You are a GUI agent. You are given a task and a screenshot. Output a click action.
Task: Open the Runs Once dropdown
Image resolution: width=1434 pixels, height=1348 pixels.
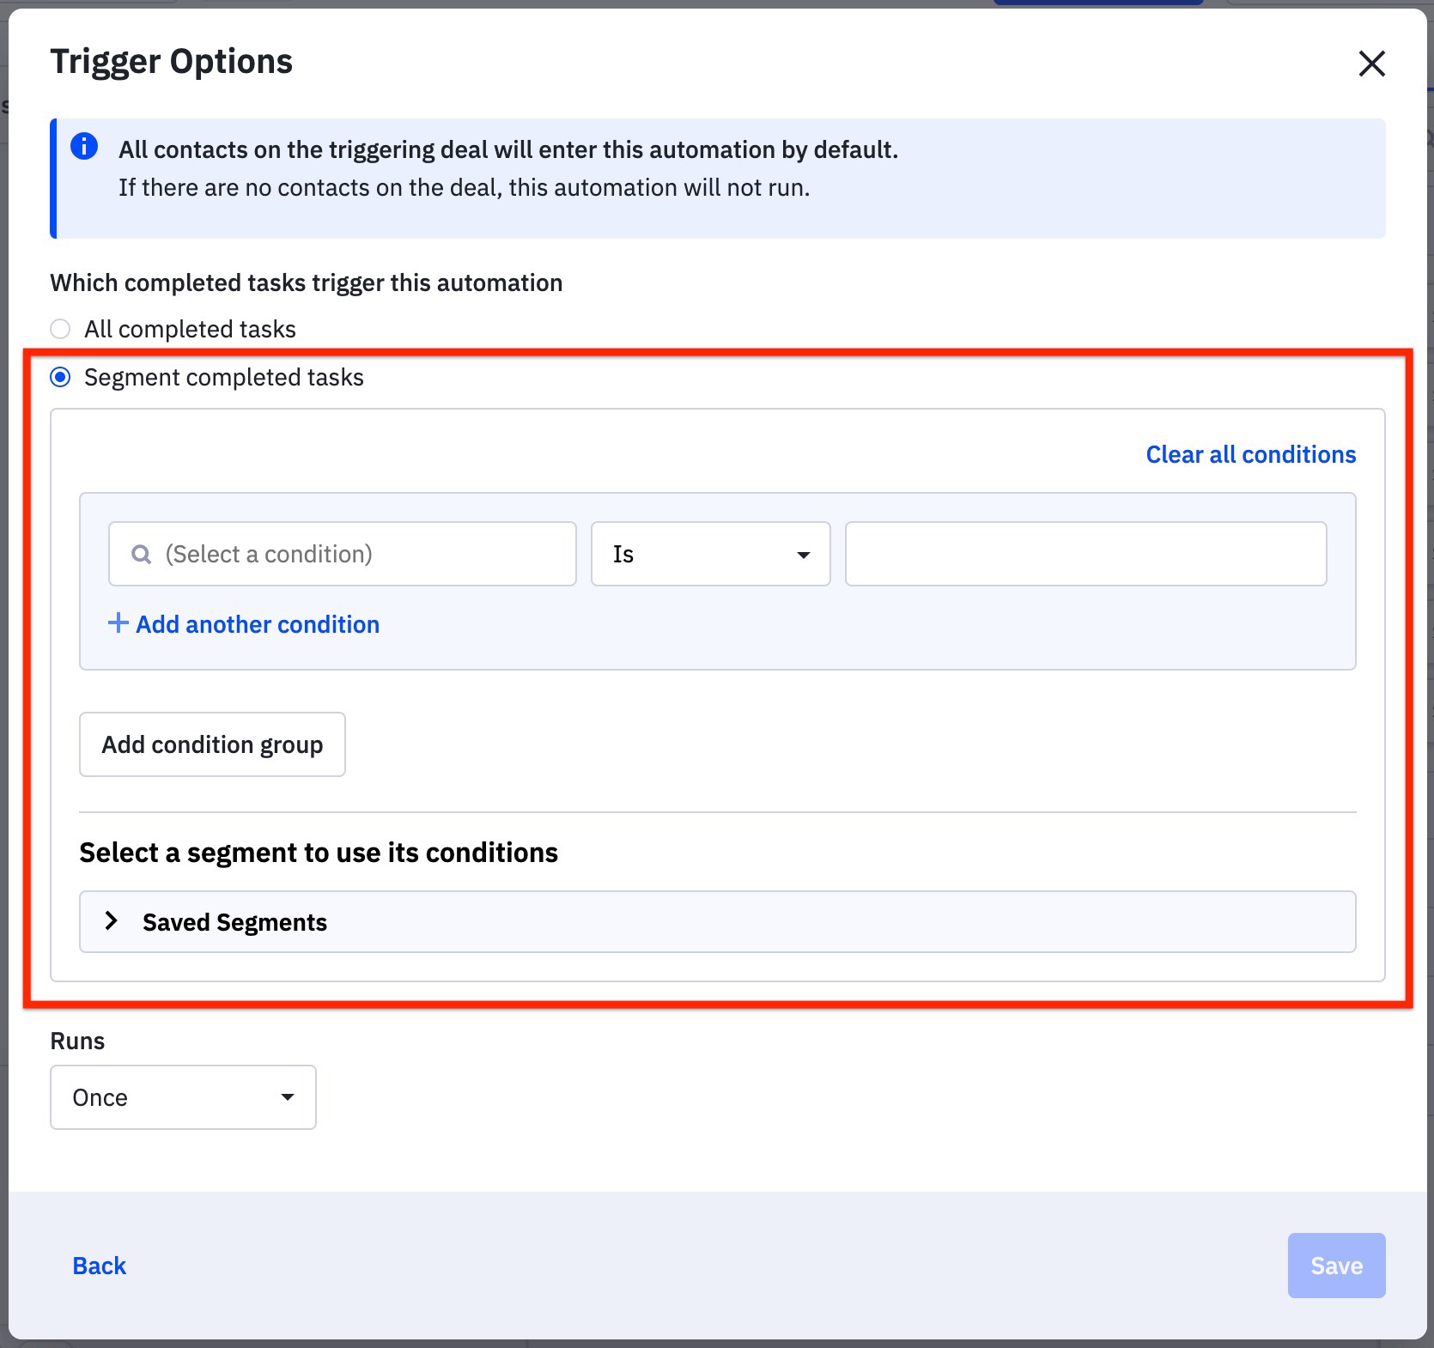[182, 1096]
